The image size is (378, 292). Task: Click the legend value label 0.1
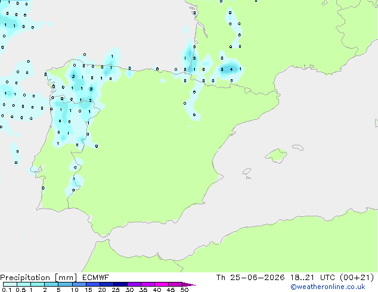click(x=7, y=290)
